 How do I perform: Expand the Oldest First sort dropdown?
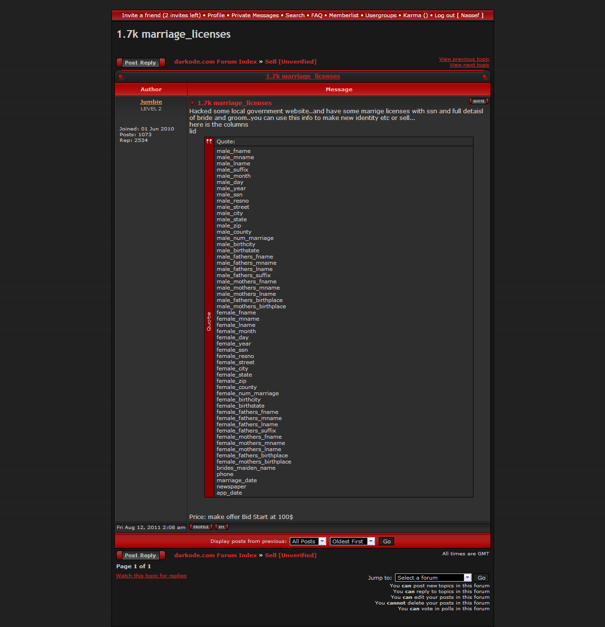coord(352,541)
